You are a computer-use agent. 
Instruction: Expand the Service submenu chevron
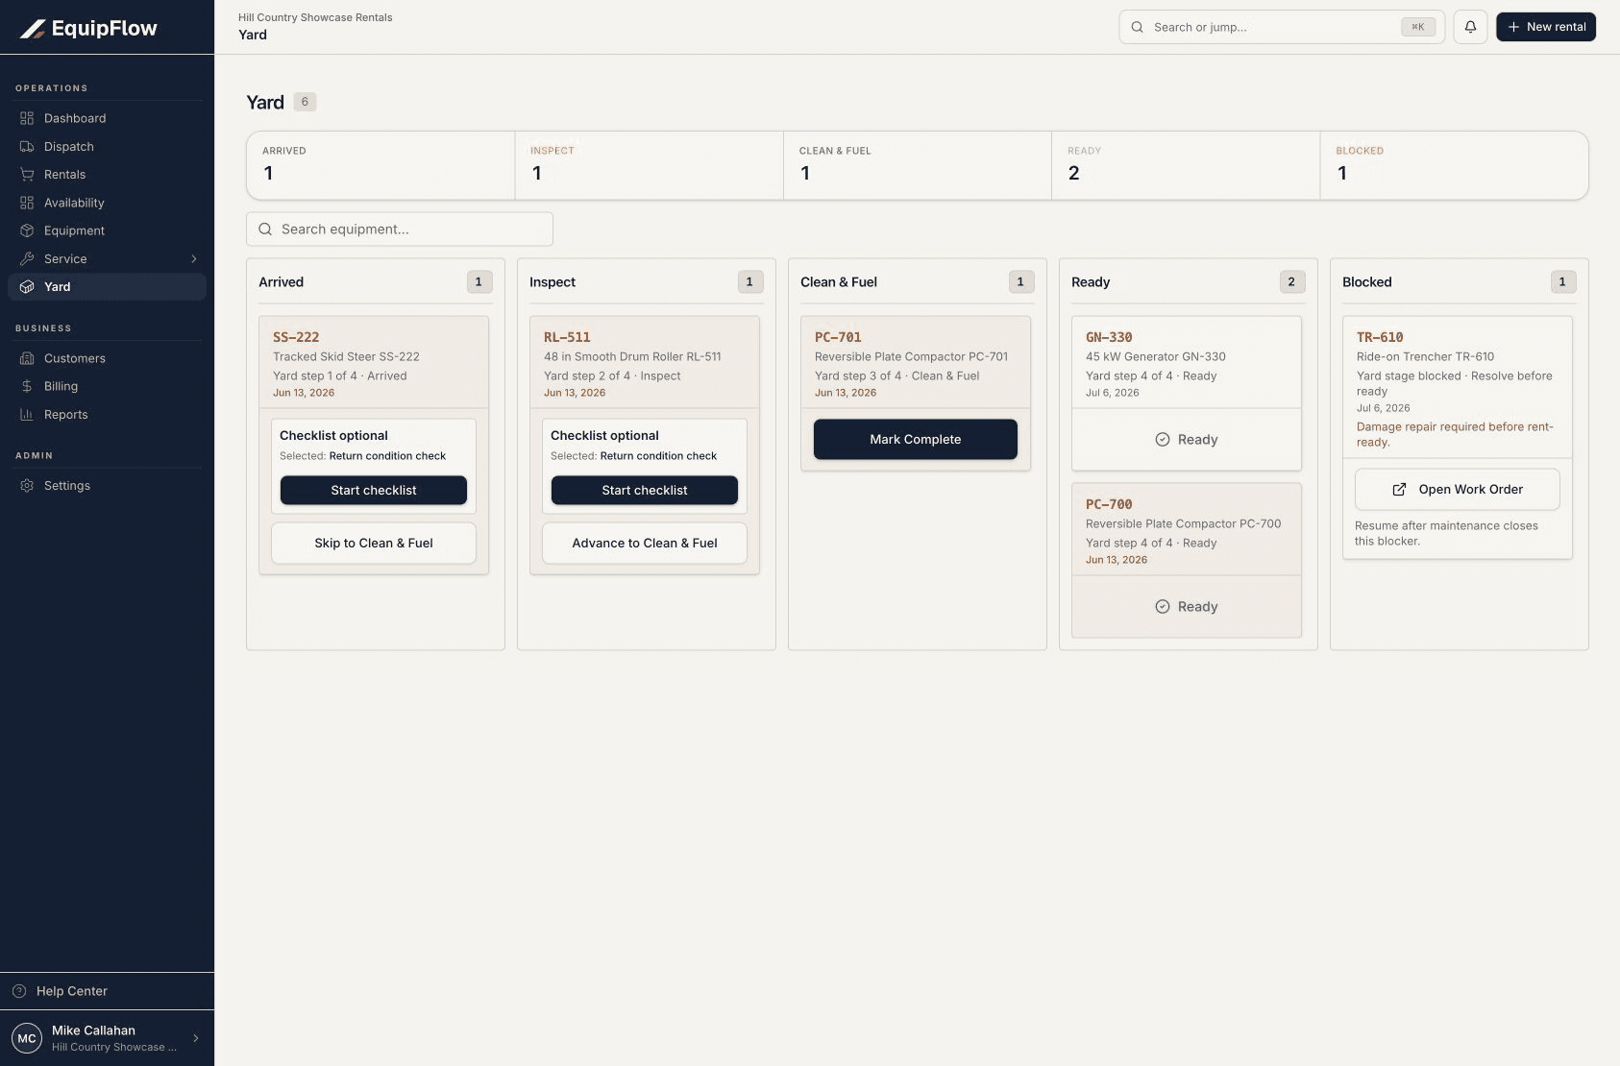tap(194, 259)
